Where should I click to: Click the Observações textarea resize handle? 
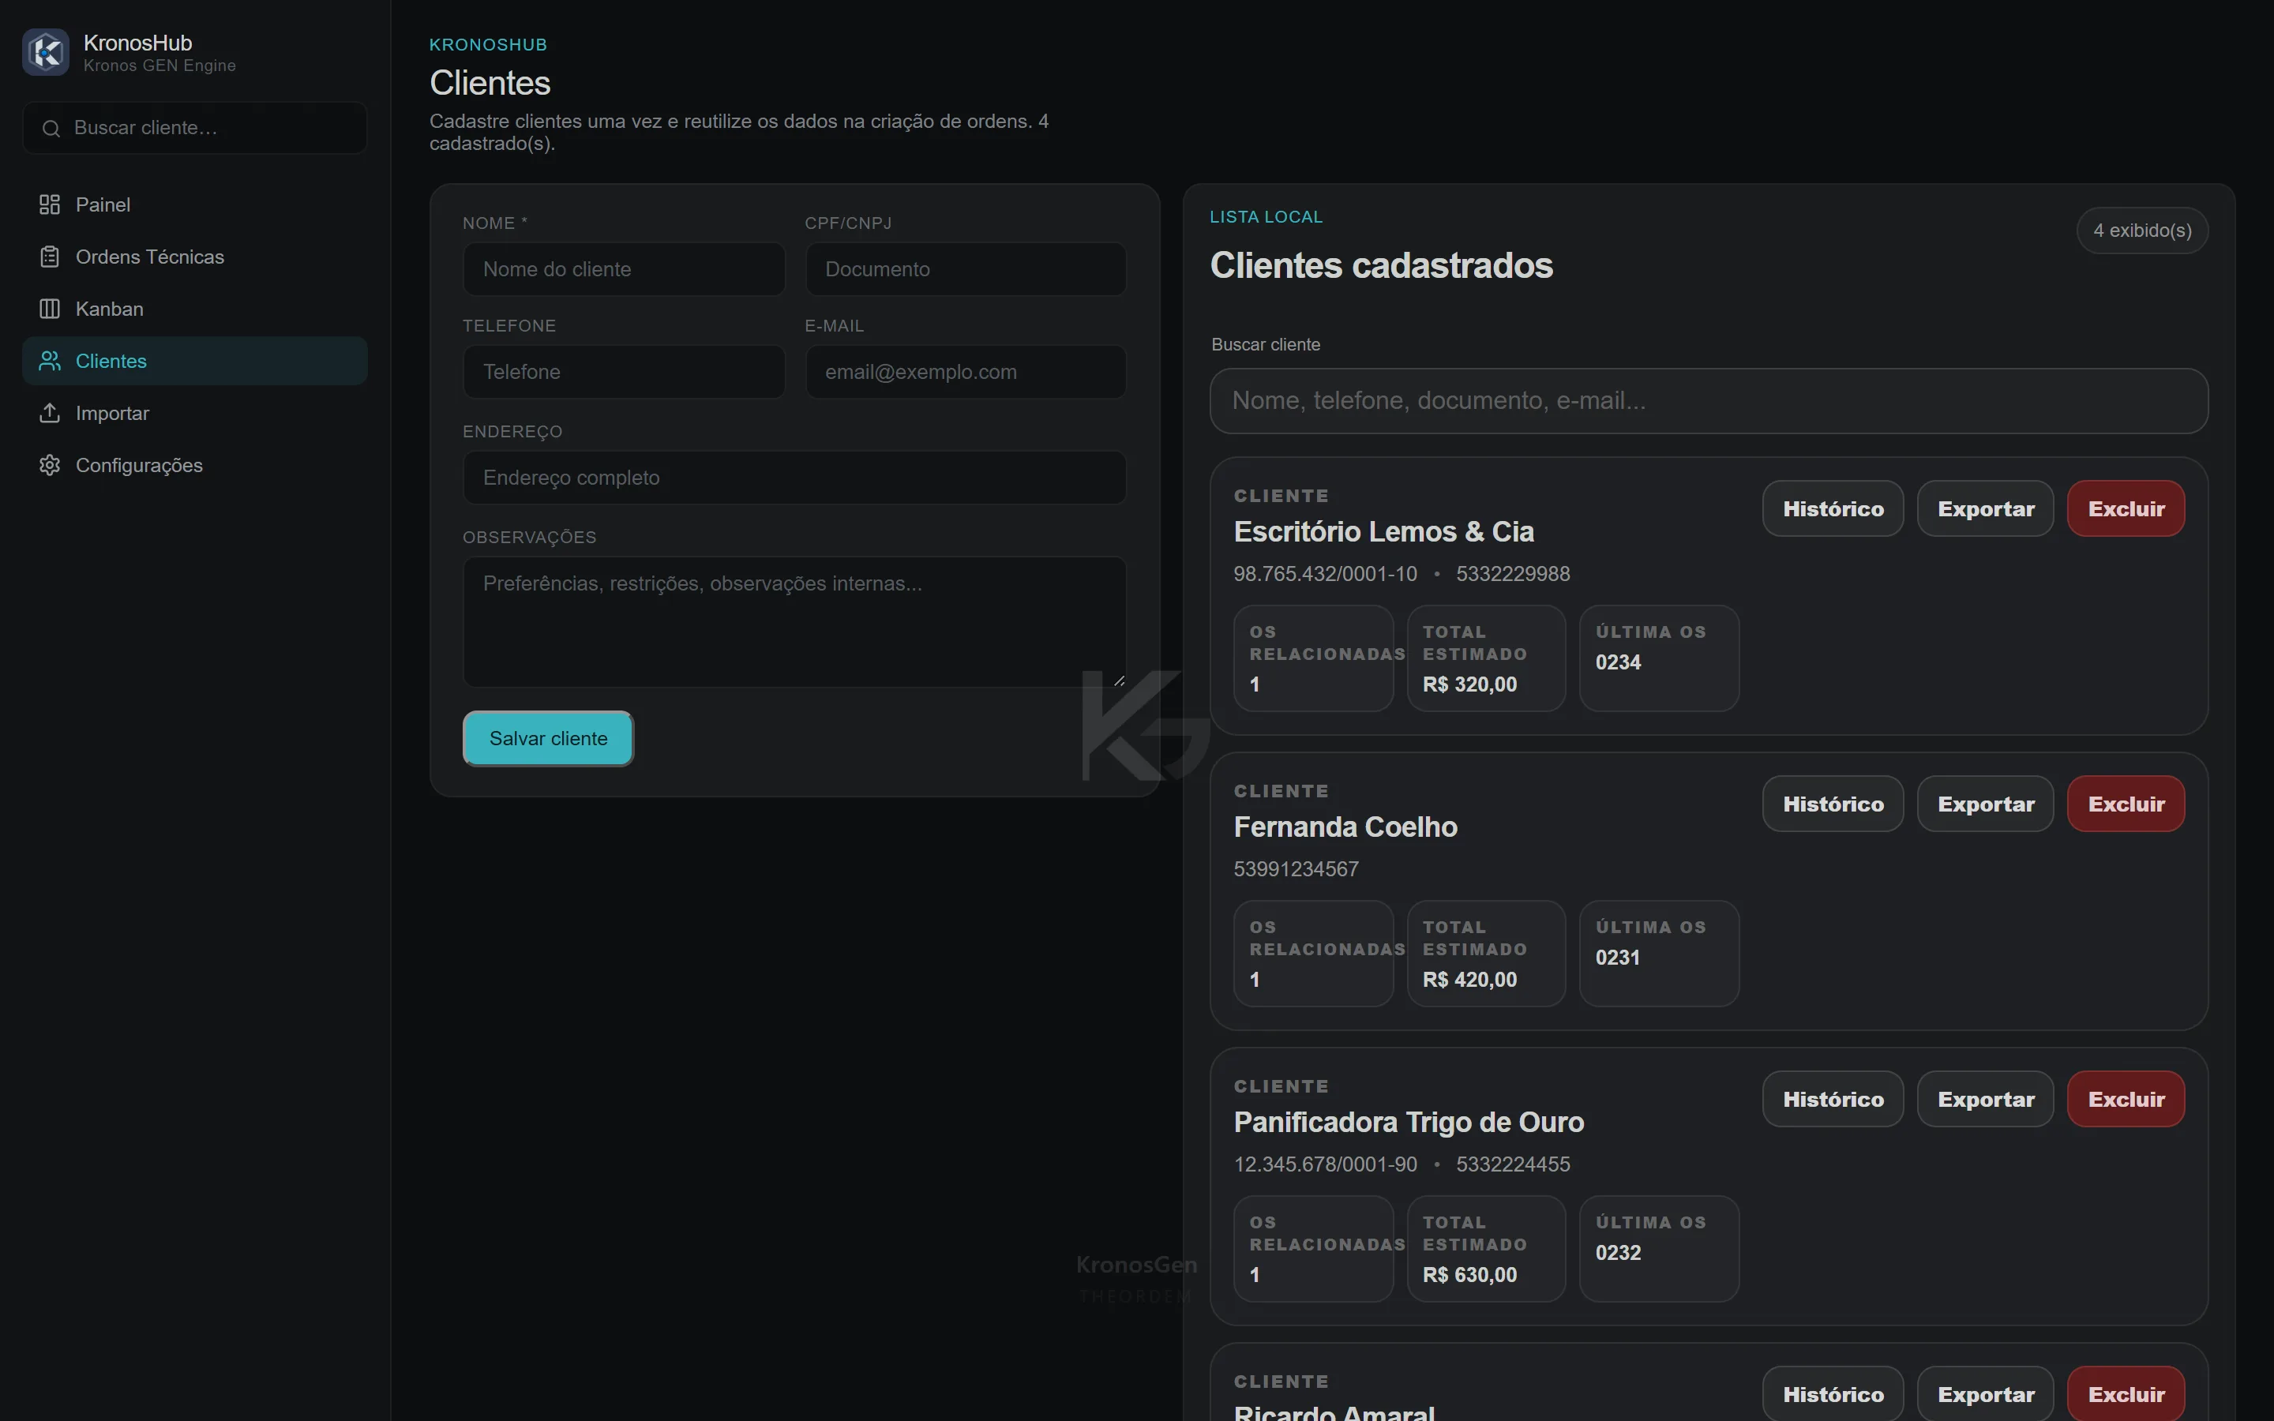pos(1118,680)
